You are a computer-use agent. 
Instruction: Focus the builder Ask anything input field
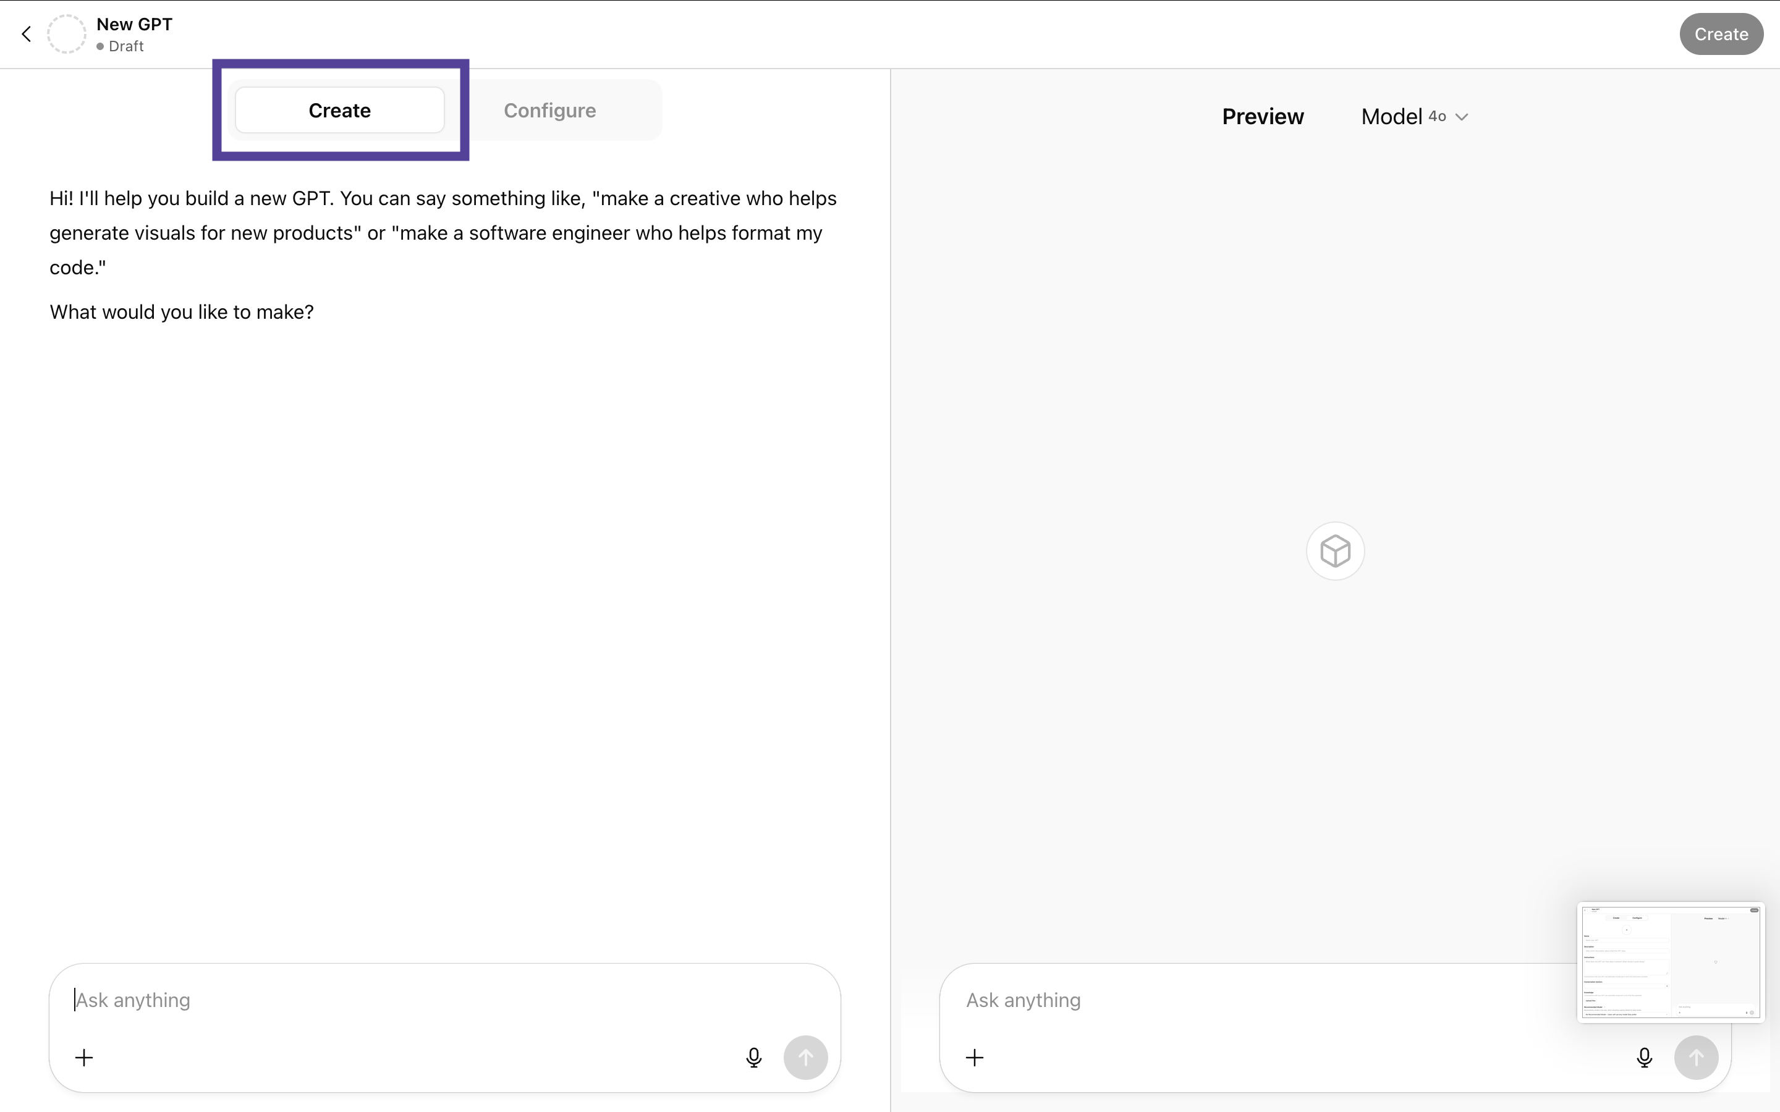(x=444, y=1000)
